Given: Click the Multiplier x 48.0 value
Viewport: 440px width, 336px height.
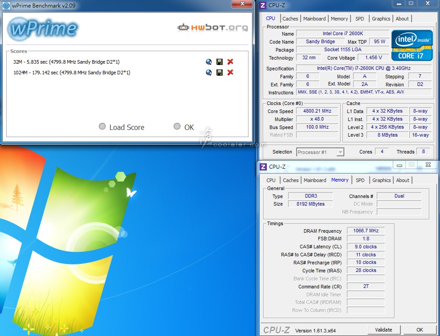Looking at the screenshot, I should tap(318, 119).
